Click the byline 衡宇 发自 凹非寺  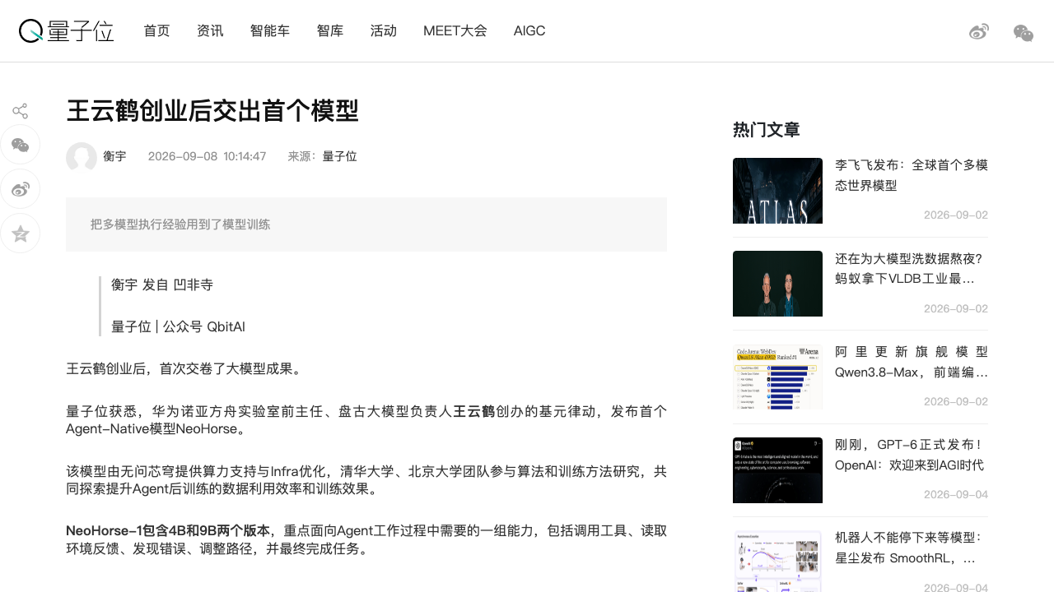pos(162,284)
